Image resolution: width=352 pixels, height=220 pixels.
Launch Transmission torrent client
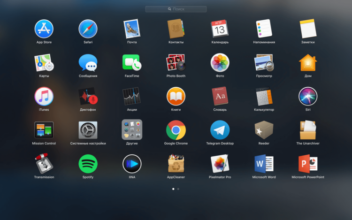[44, 164]
